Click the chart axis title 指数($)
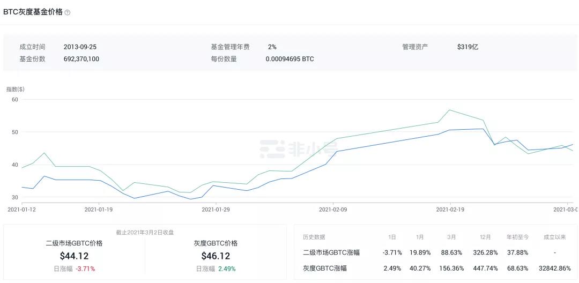Viewport: 579px width, 283px height. pos(16,89)
